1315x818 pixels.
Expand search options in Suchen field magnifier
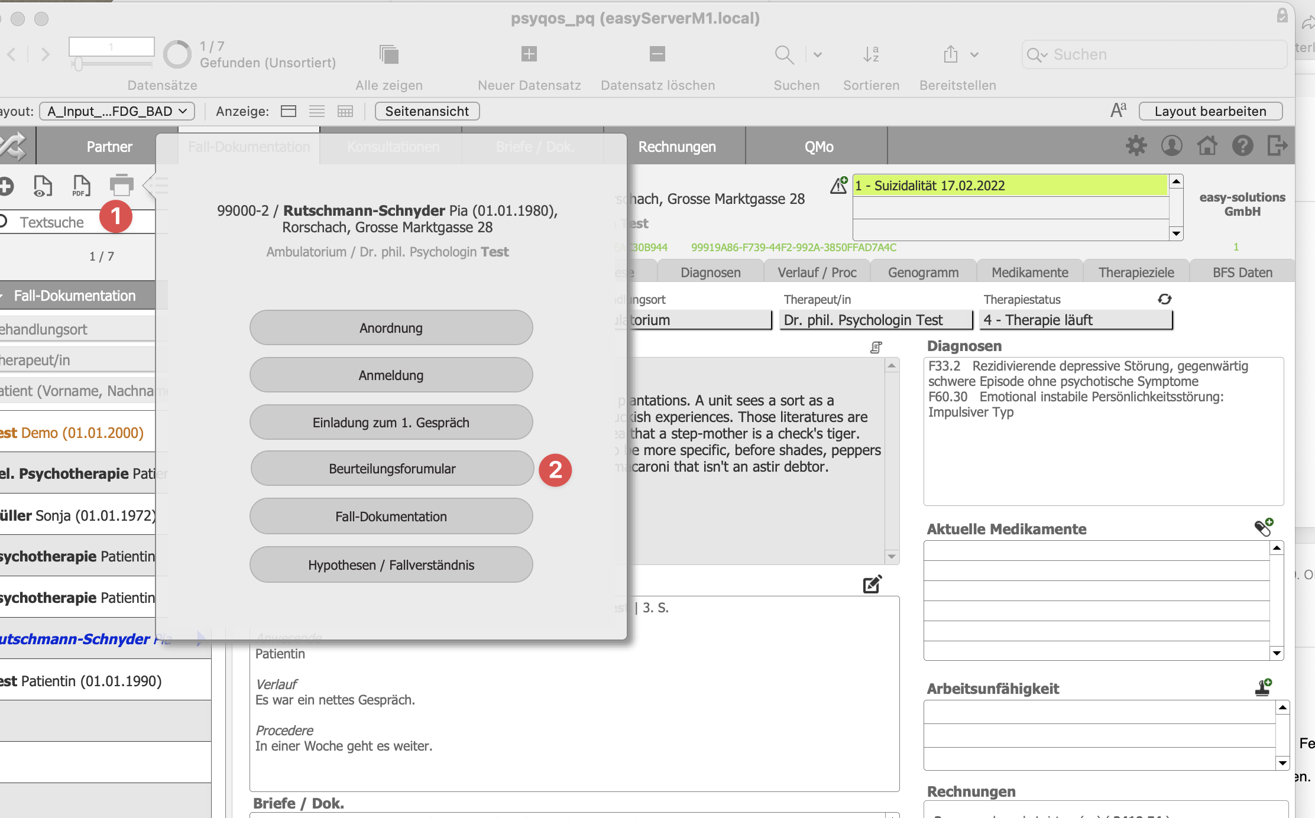(1037, 55)
